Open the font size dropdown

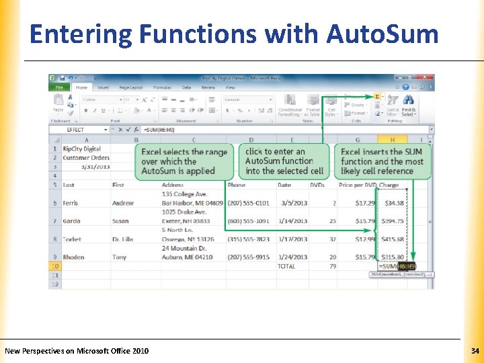(137, 100)
